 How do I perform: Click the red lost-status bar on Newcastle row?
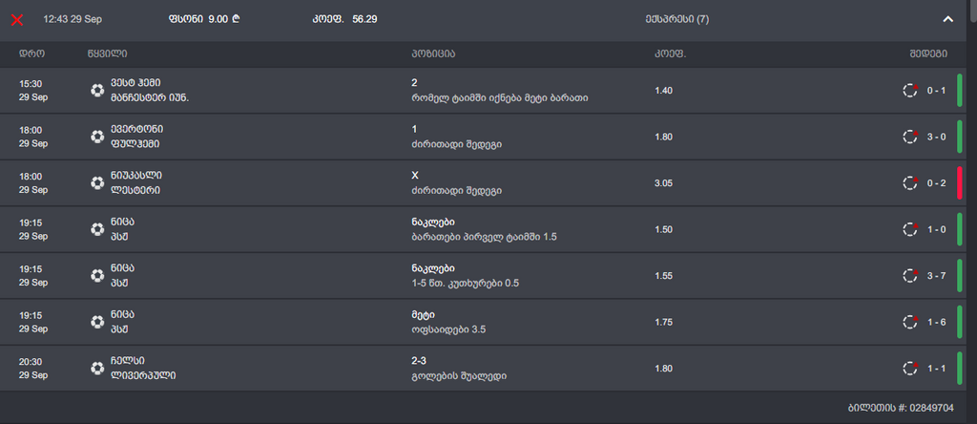point(959,183)
